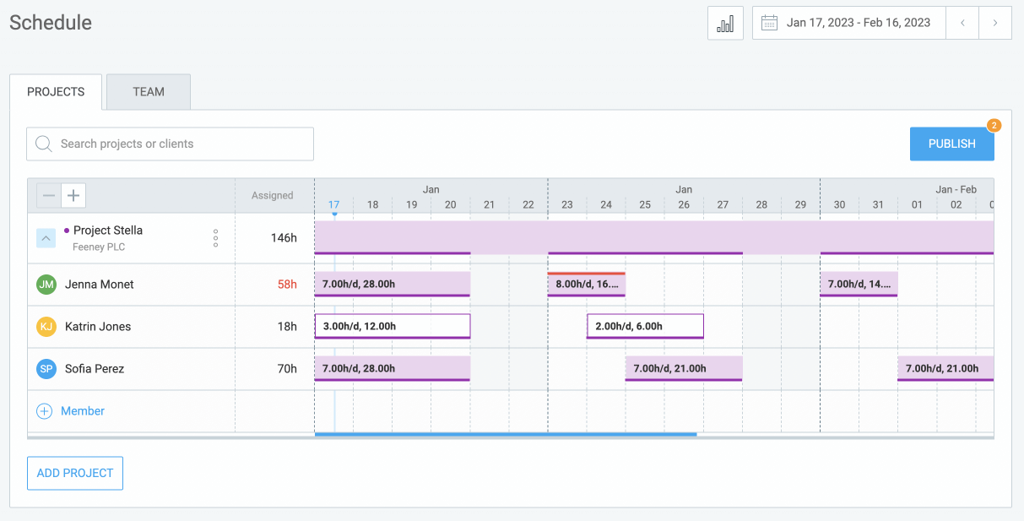Image resolution: width=1024 pixels, height=521 pixels.
Task: Click Sofia Perez's name
Action: pos(95,369)
